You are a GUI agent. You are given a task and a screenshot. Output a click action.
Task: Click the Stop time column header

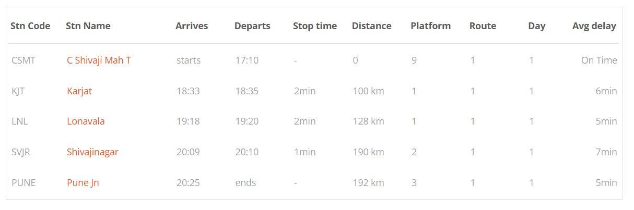(x=315, y=26)
